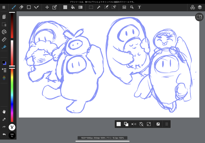Image resolution: width=205 pixels, height=143 pixels.
Task: Toggle the navigator window icon
Action: pos(199,17)
